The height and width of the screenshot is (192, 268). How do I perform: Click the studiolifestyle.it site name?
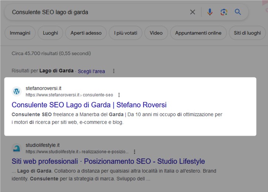point(43,145)
